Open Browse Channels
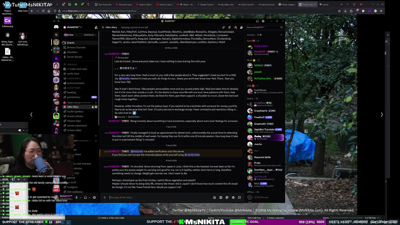Viewport: 400px width, 225px height. click(80, 47)
